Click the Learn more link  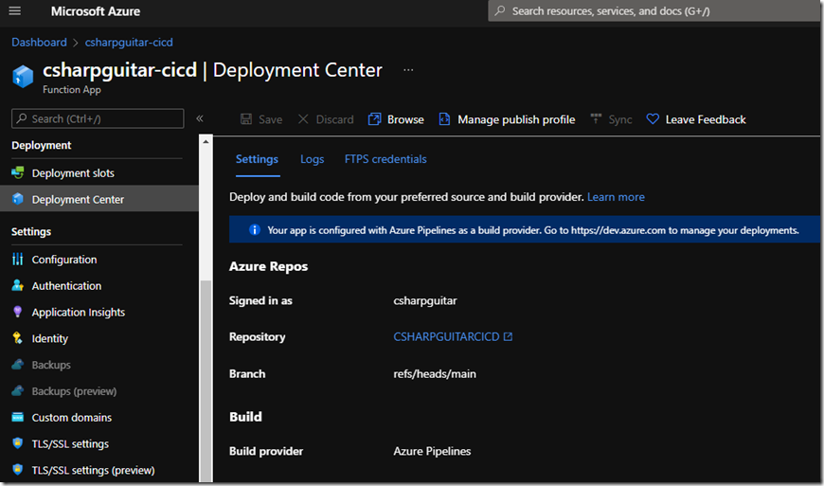coord(616,197)
